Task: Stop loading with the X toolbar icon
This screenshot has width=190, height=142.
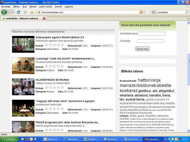Action: coord(25,12)
